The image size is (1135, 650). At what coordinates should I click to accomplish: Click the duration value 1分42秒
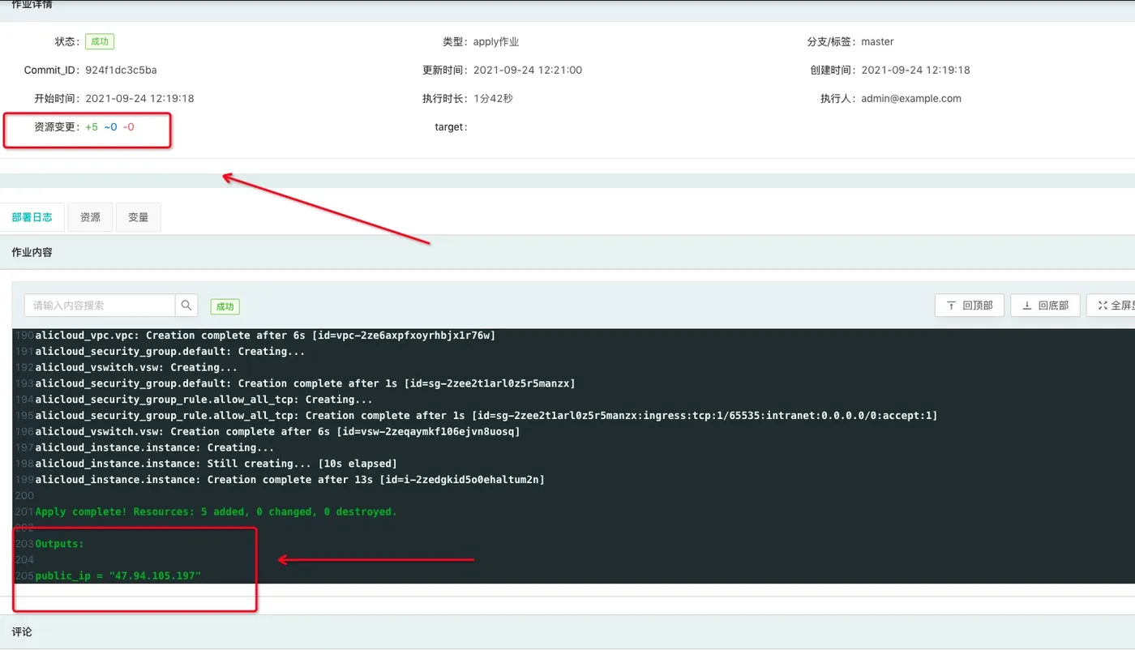click(x=493, y=98)
